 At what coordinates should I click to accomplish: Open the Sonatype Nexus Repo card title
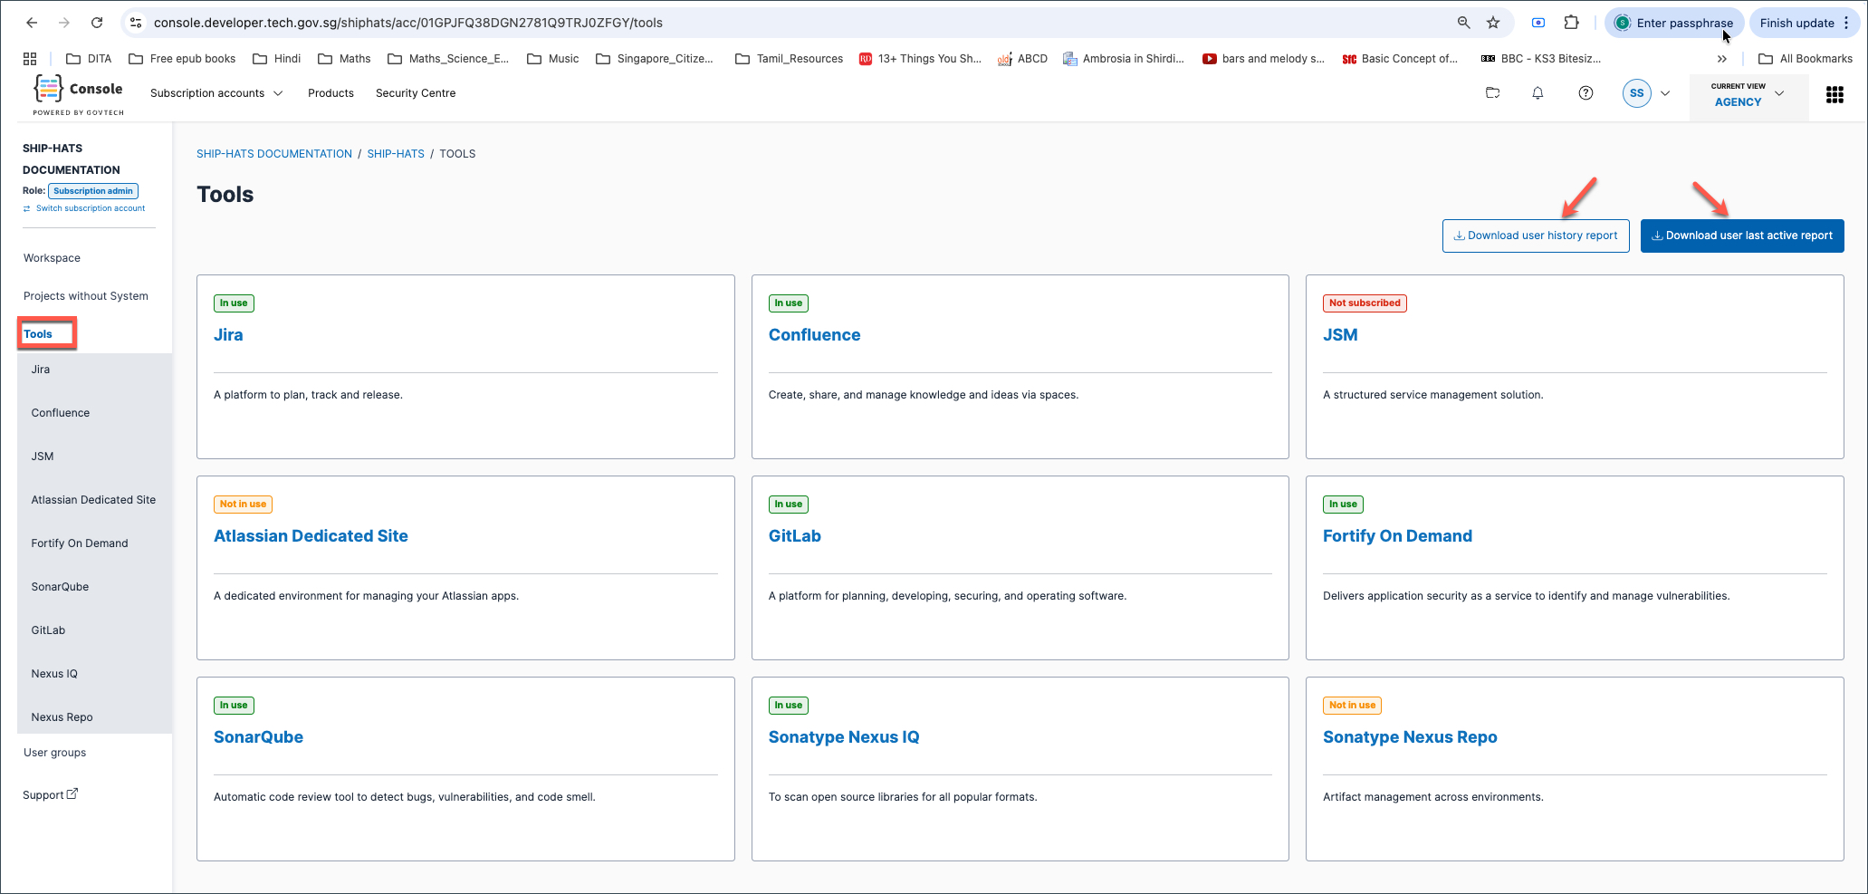tap(1410, 737)
